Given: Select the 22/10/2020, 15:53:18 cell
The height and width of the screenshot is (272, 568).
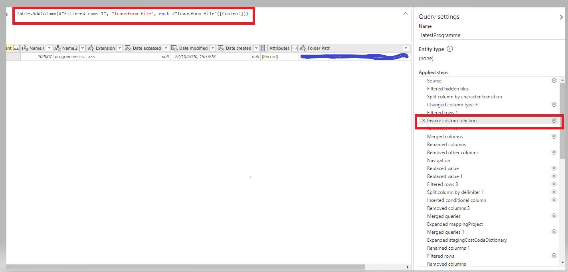Looking at the screenshot, I should click(194, 57).
